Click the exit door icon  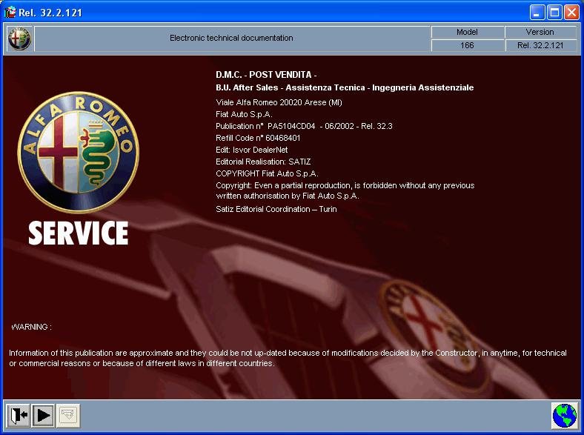(19, 415)
